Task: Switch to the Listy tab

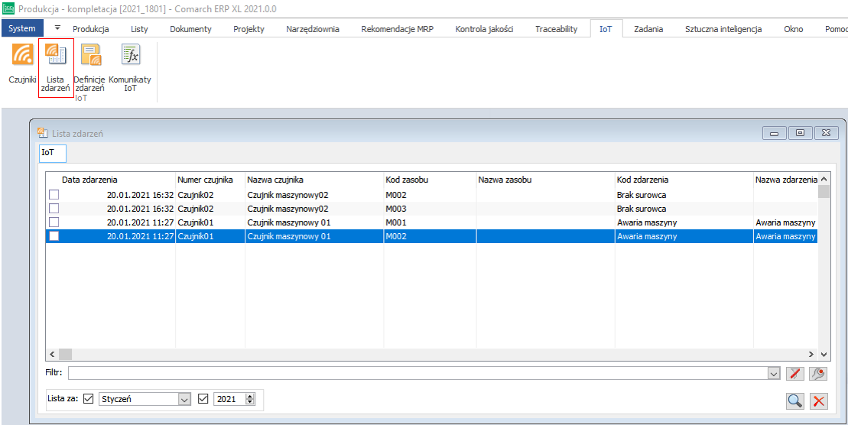Action: tap(139, 29)
